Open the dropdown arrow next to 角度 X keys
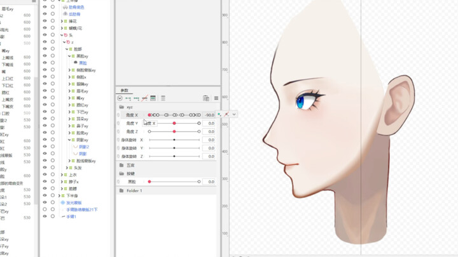Image resolution: width=458 pixels, height=257 pixels. 234,115
